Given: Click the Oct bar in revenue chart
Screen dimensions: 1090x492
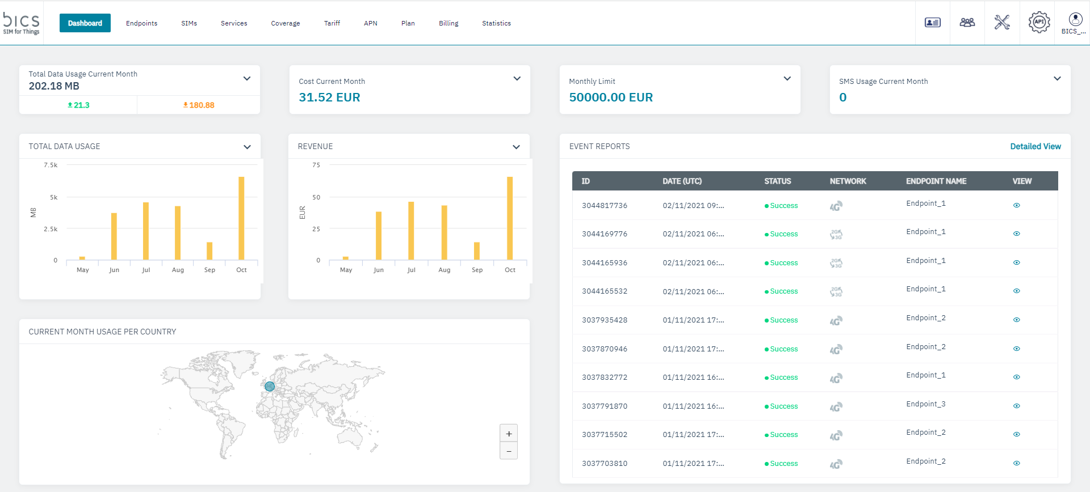Looking at the screenshot, I should [510, 218].
